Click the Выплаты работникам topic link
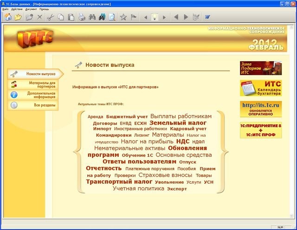 (181, 116)
